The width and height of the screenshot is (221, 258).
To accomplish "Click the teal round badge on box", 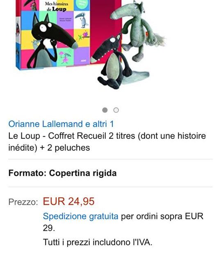I will (82, 5).
